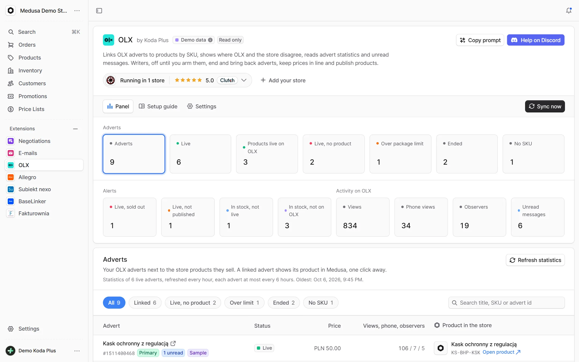Click Refresh statistics

coord(535,260)
